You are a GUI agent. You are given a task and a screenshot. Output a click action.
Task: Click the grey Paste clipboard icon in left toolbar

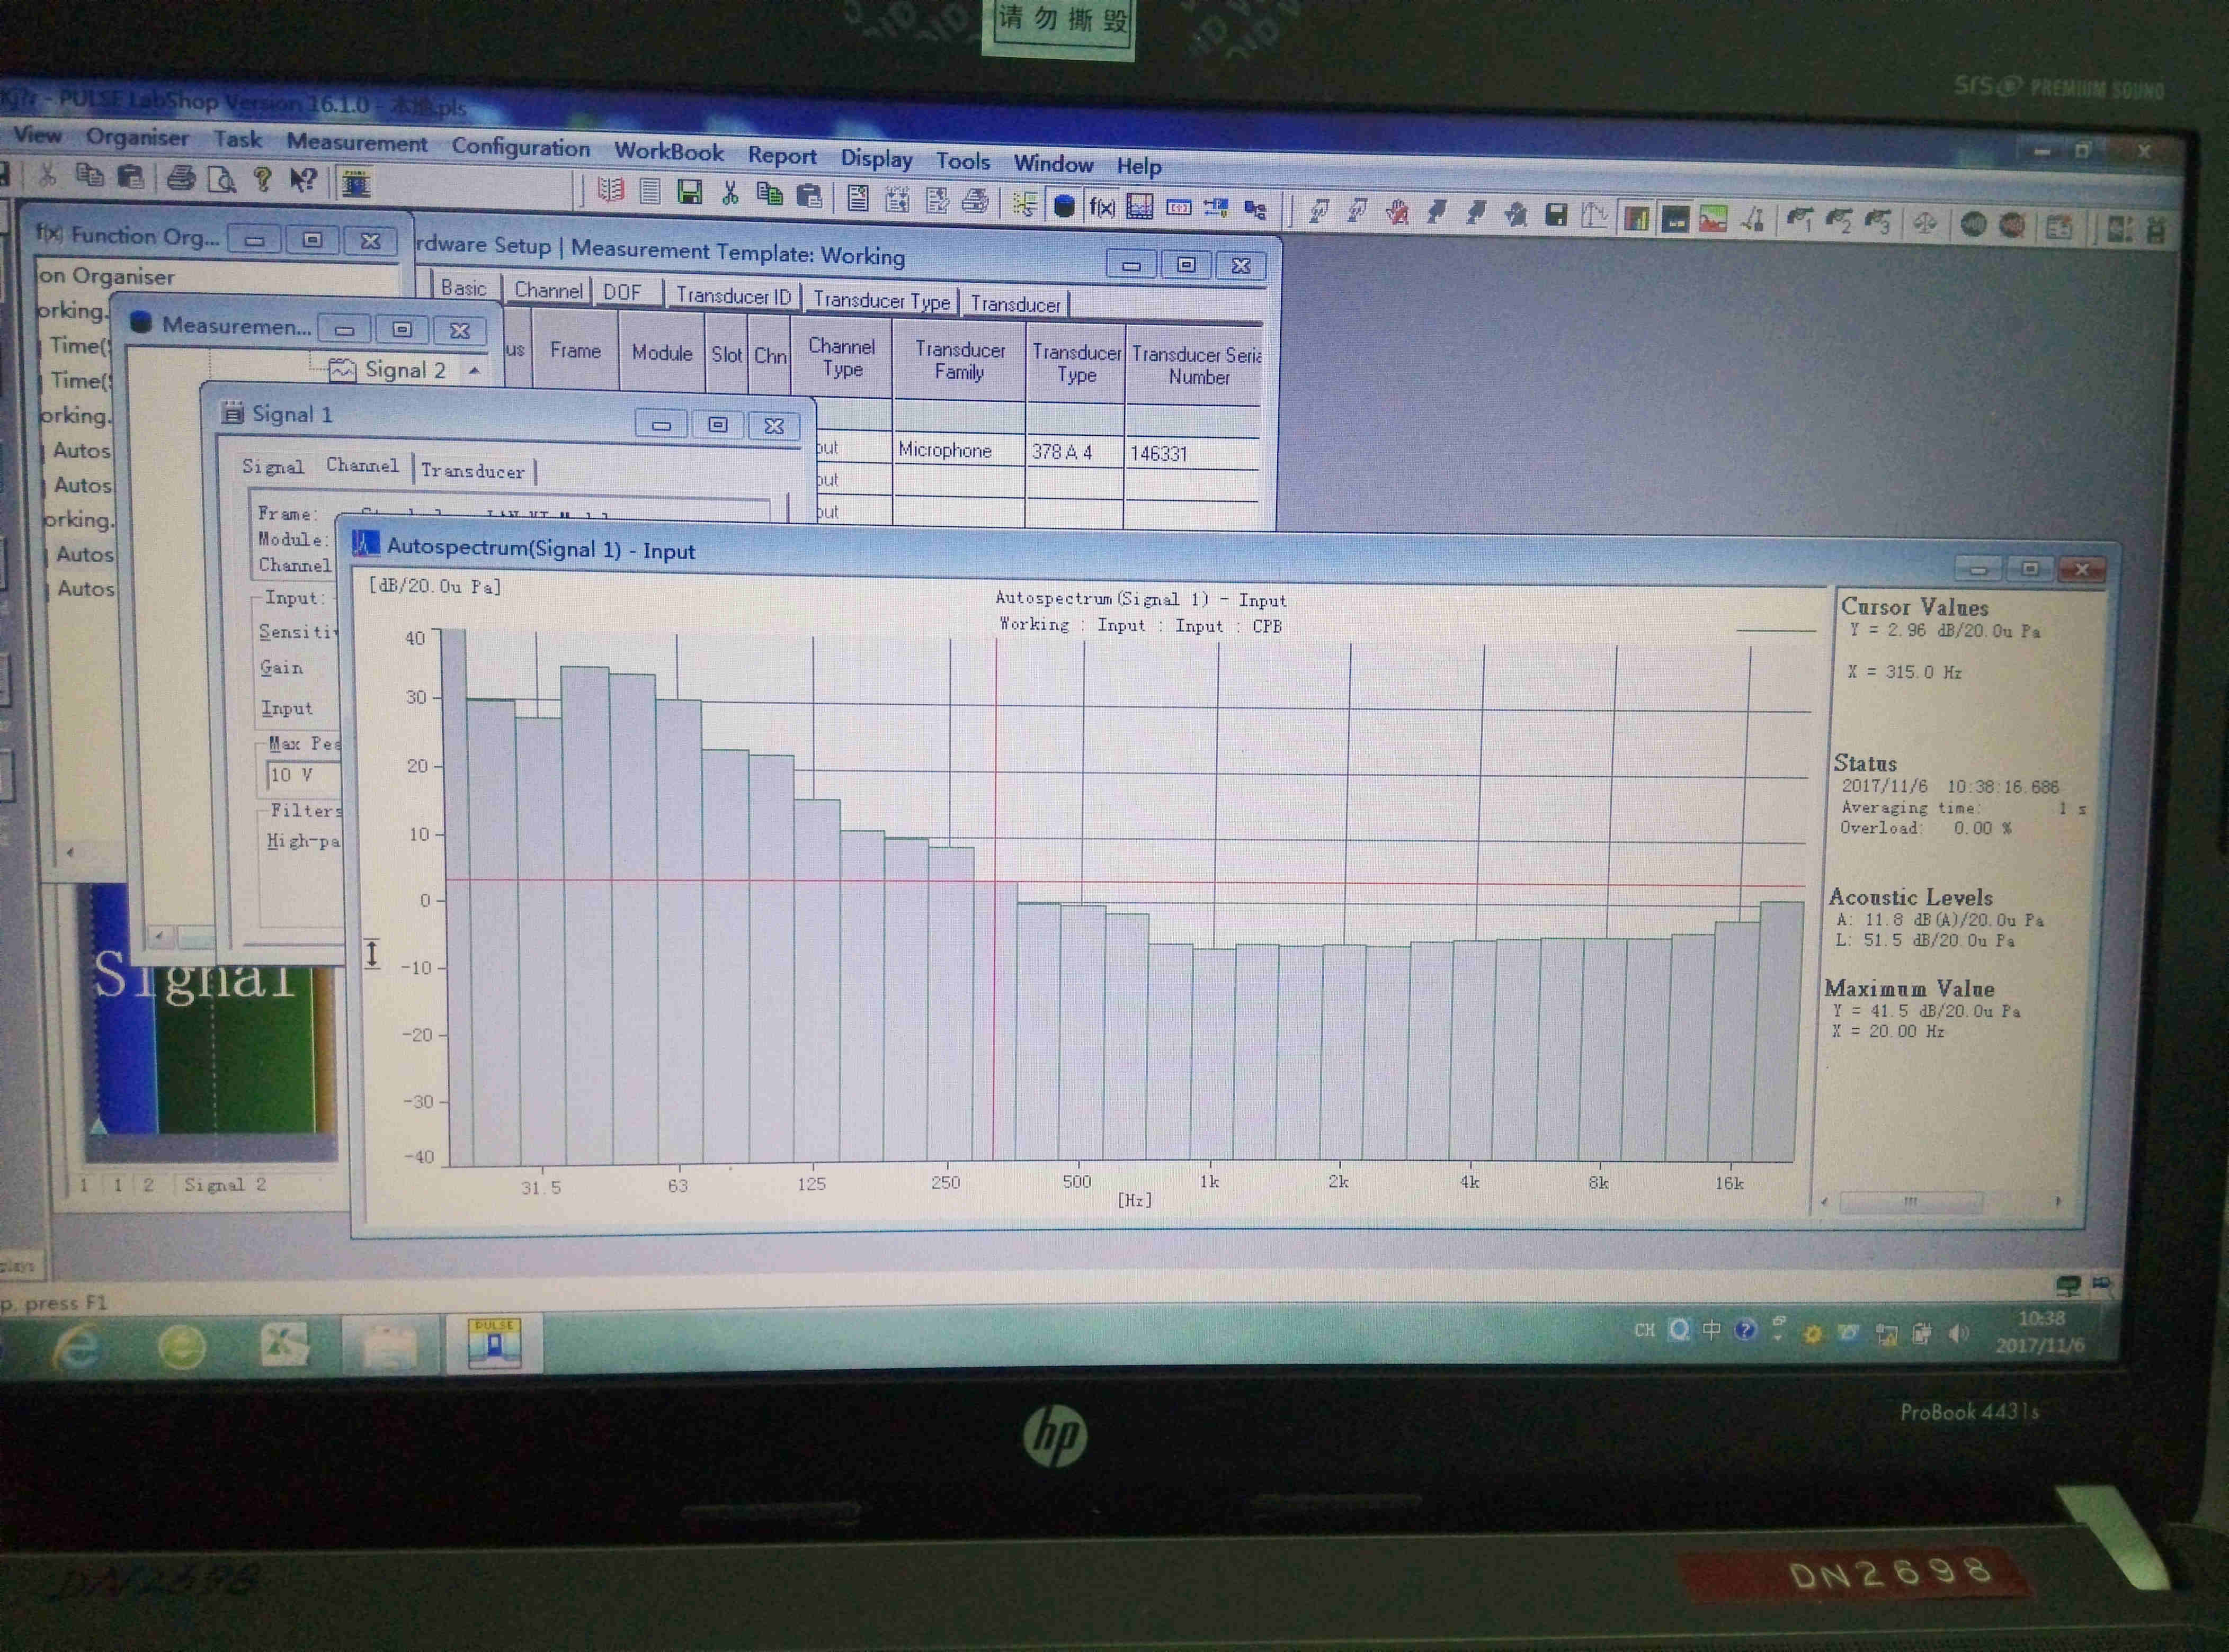130,177
